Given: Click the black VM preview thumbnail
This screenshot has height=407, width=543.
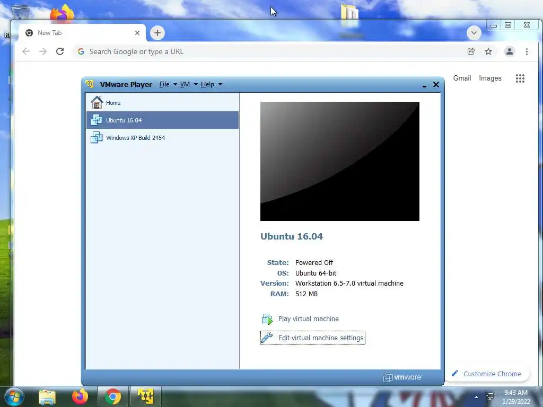Looking at the screenshot, I should point(340,161).
